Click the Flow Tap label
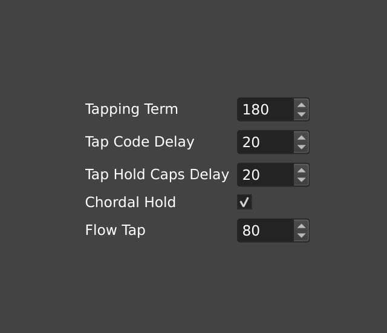 tap(115, 231)
